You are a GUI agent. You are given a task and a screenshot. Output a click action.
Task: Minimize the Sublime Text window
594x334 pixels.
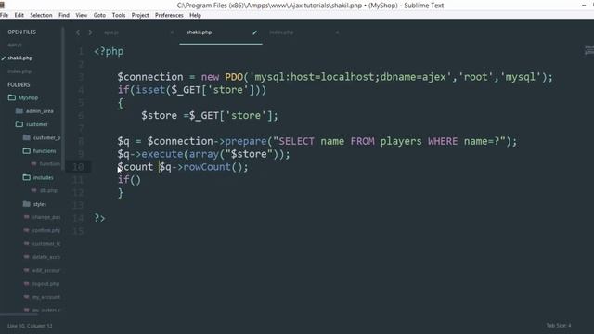click(584, 6)
